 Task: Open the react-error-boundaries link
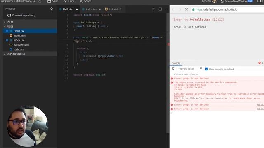coord(205,98)
